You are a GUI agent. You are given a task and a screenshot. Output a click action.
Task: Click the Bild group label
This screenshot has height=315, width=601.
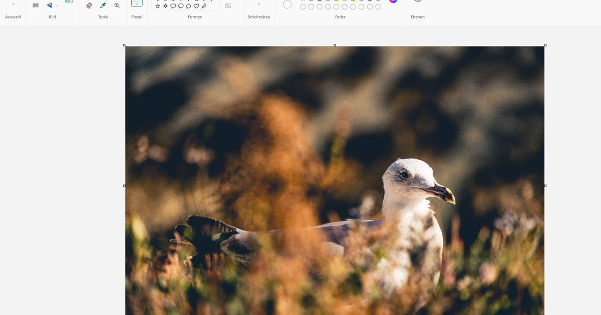point(53,17)
